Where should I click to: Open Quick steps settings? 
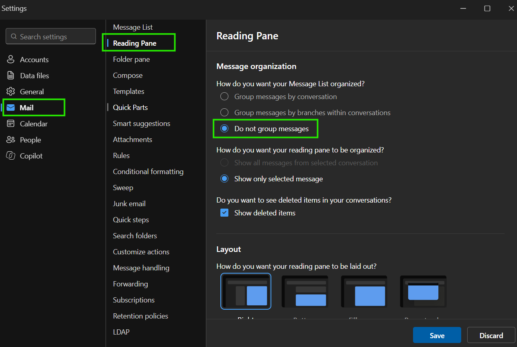[x=131, y=220]
